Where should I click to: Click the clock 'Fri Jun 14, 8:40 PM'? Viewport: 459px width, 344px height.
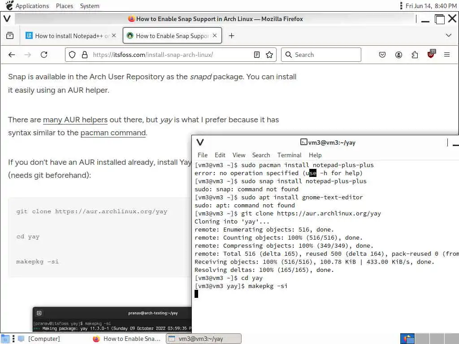pos(431,6)
